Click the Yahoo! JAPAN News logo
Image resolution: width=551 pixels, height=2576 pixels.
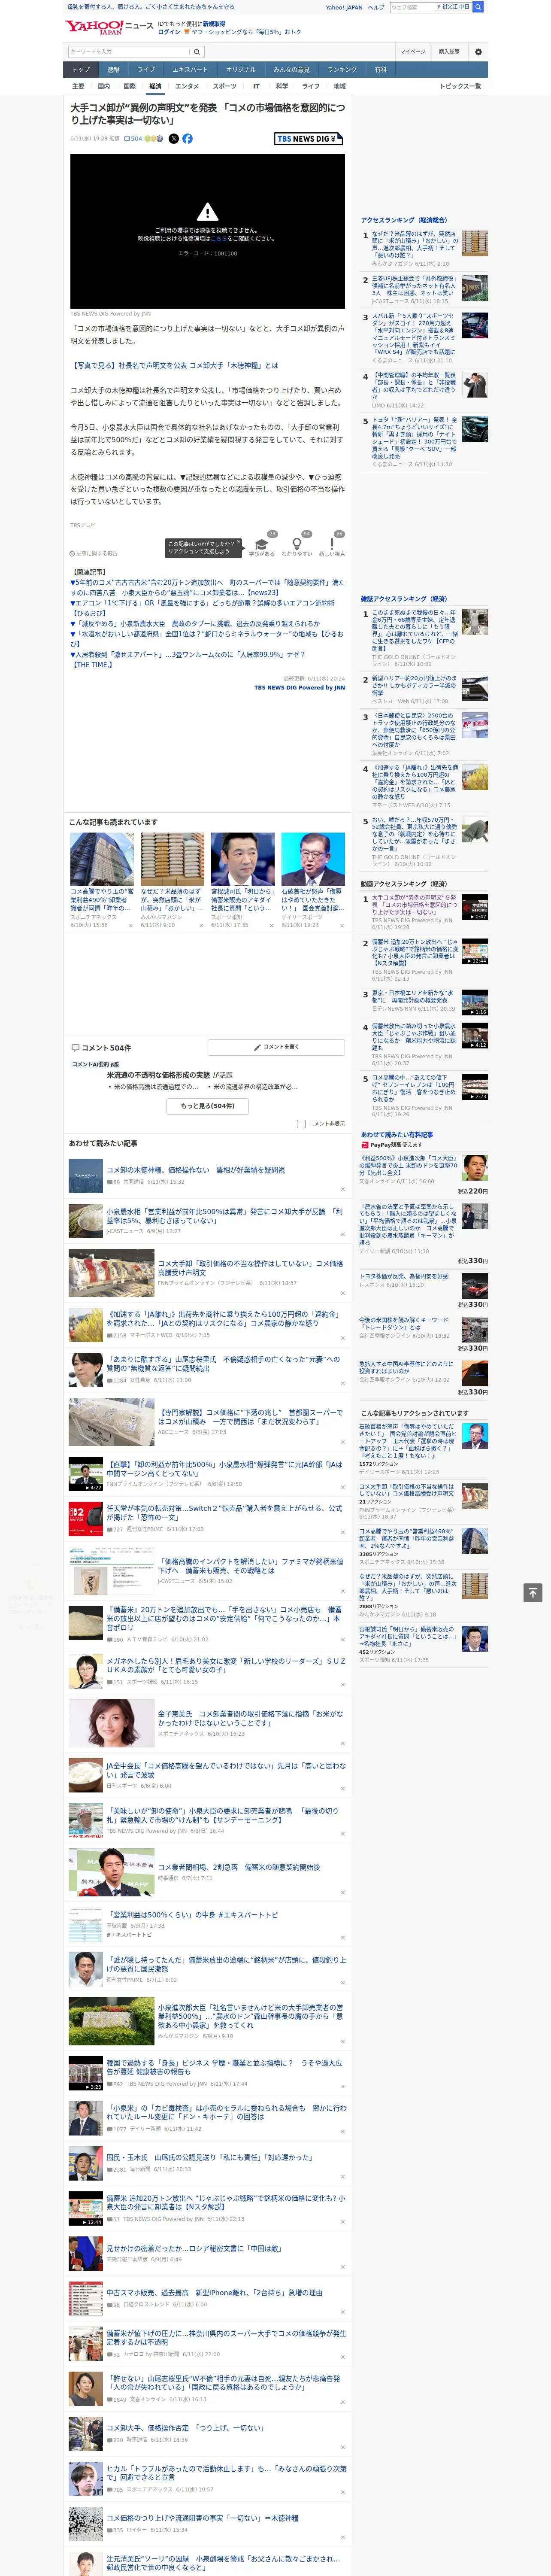109,27
